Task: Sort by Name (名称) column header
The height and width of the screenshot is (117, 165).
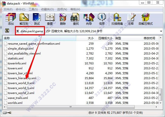Action: tap(39, 38)
